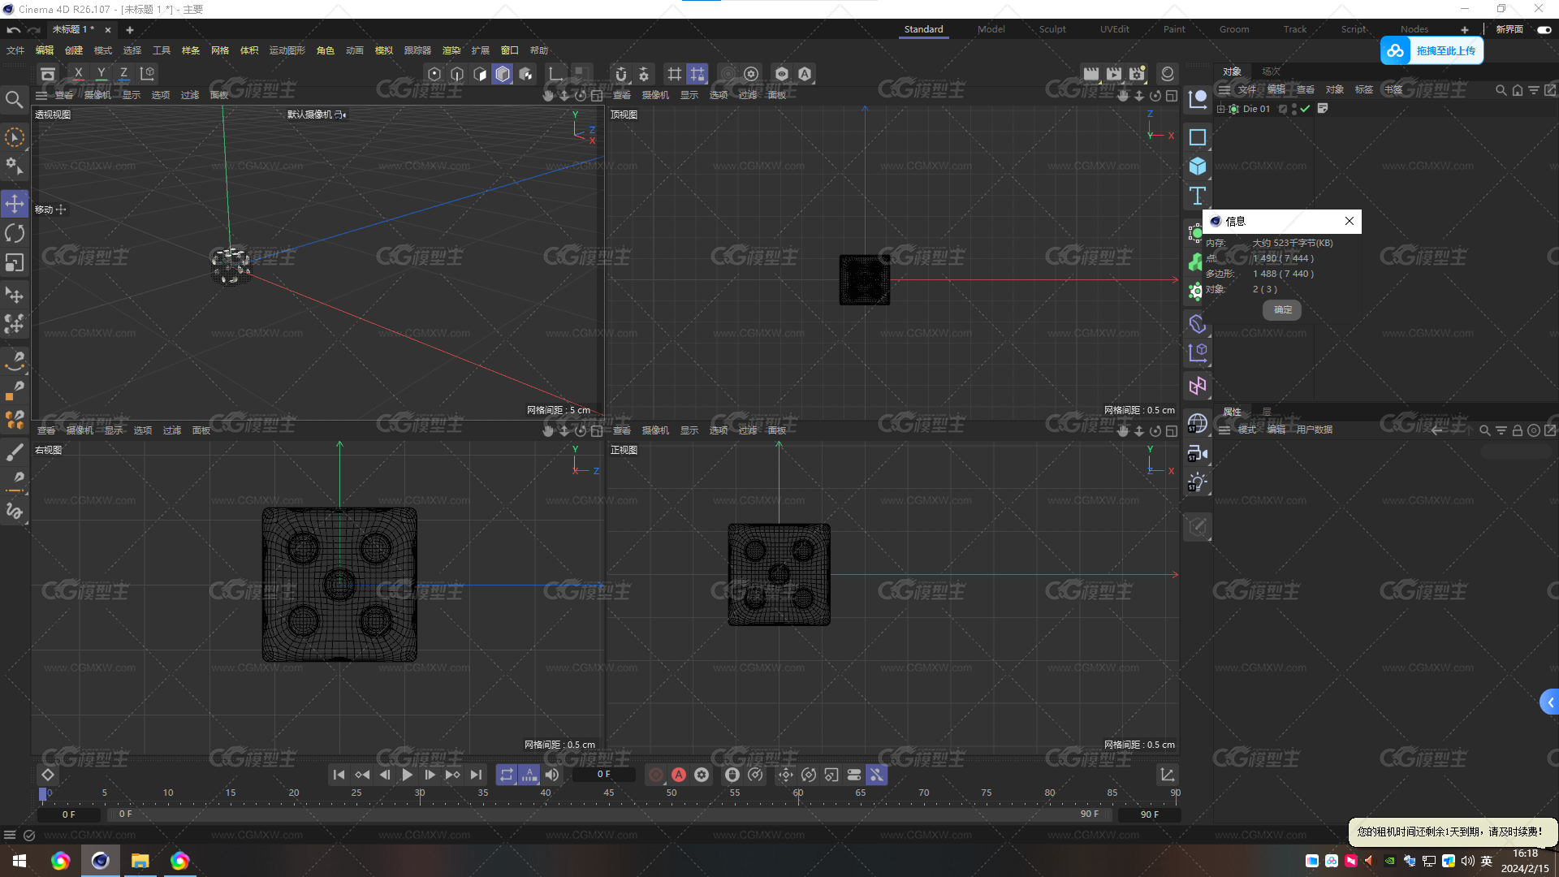Toggle Die 01 layer checkbox icon
1559x877 pixels.
point(1283,109)
